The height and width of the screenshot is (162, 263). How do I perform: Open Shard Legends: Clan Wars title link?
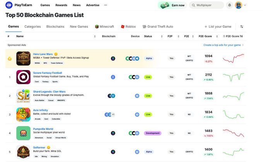pyautogui.click(x=49, y=91)
